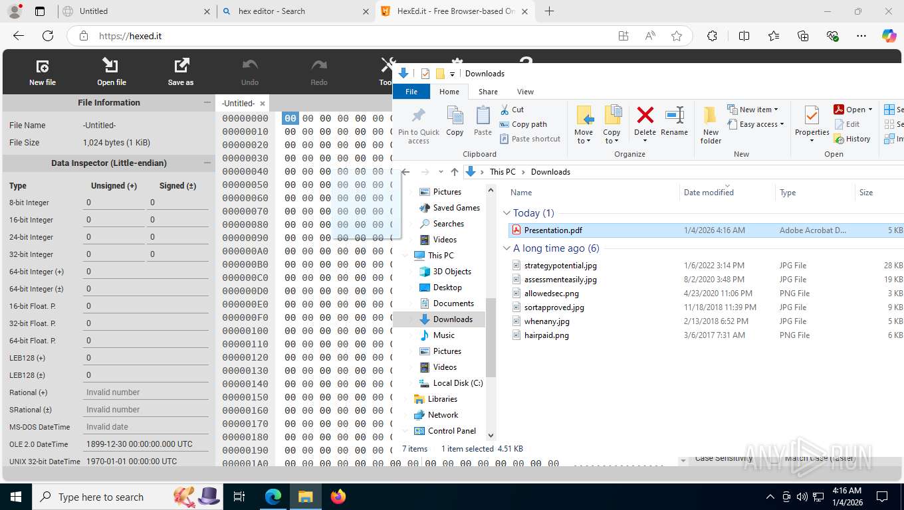Click Save as in HexEd.it toolbar
Screen dimensions: 904x510
pos(181,66)
